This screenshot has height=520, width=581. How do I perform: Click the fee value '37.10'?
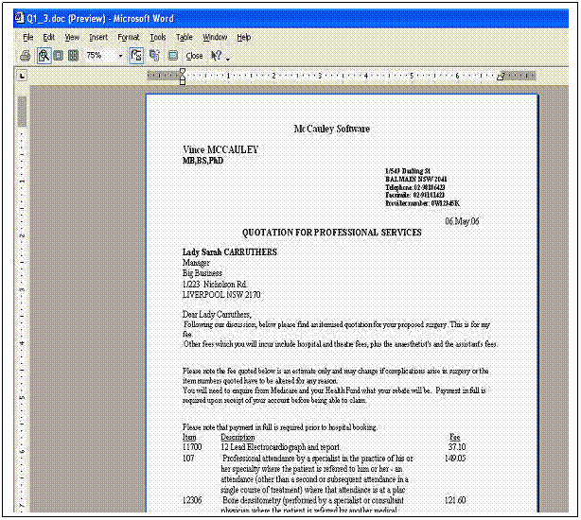pyautogui.click(x=457, y=447)
